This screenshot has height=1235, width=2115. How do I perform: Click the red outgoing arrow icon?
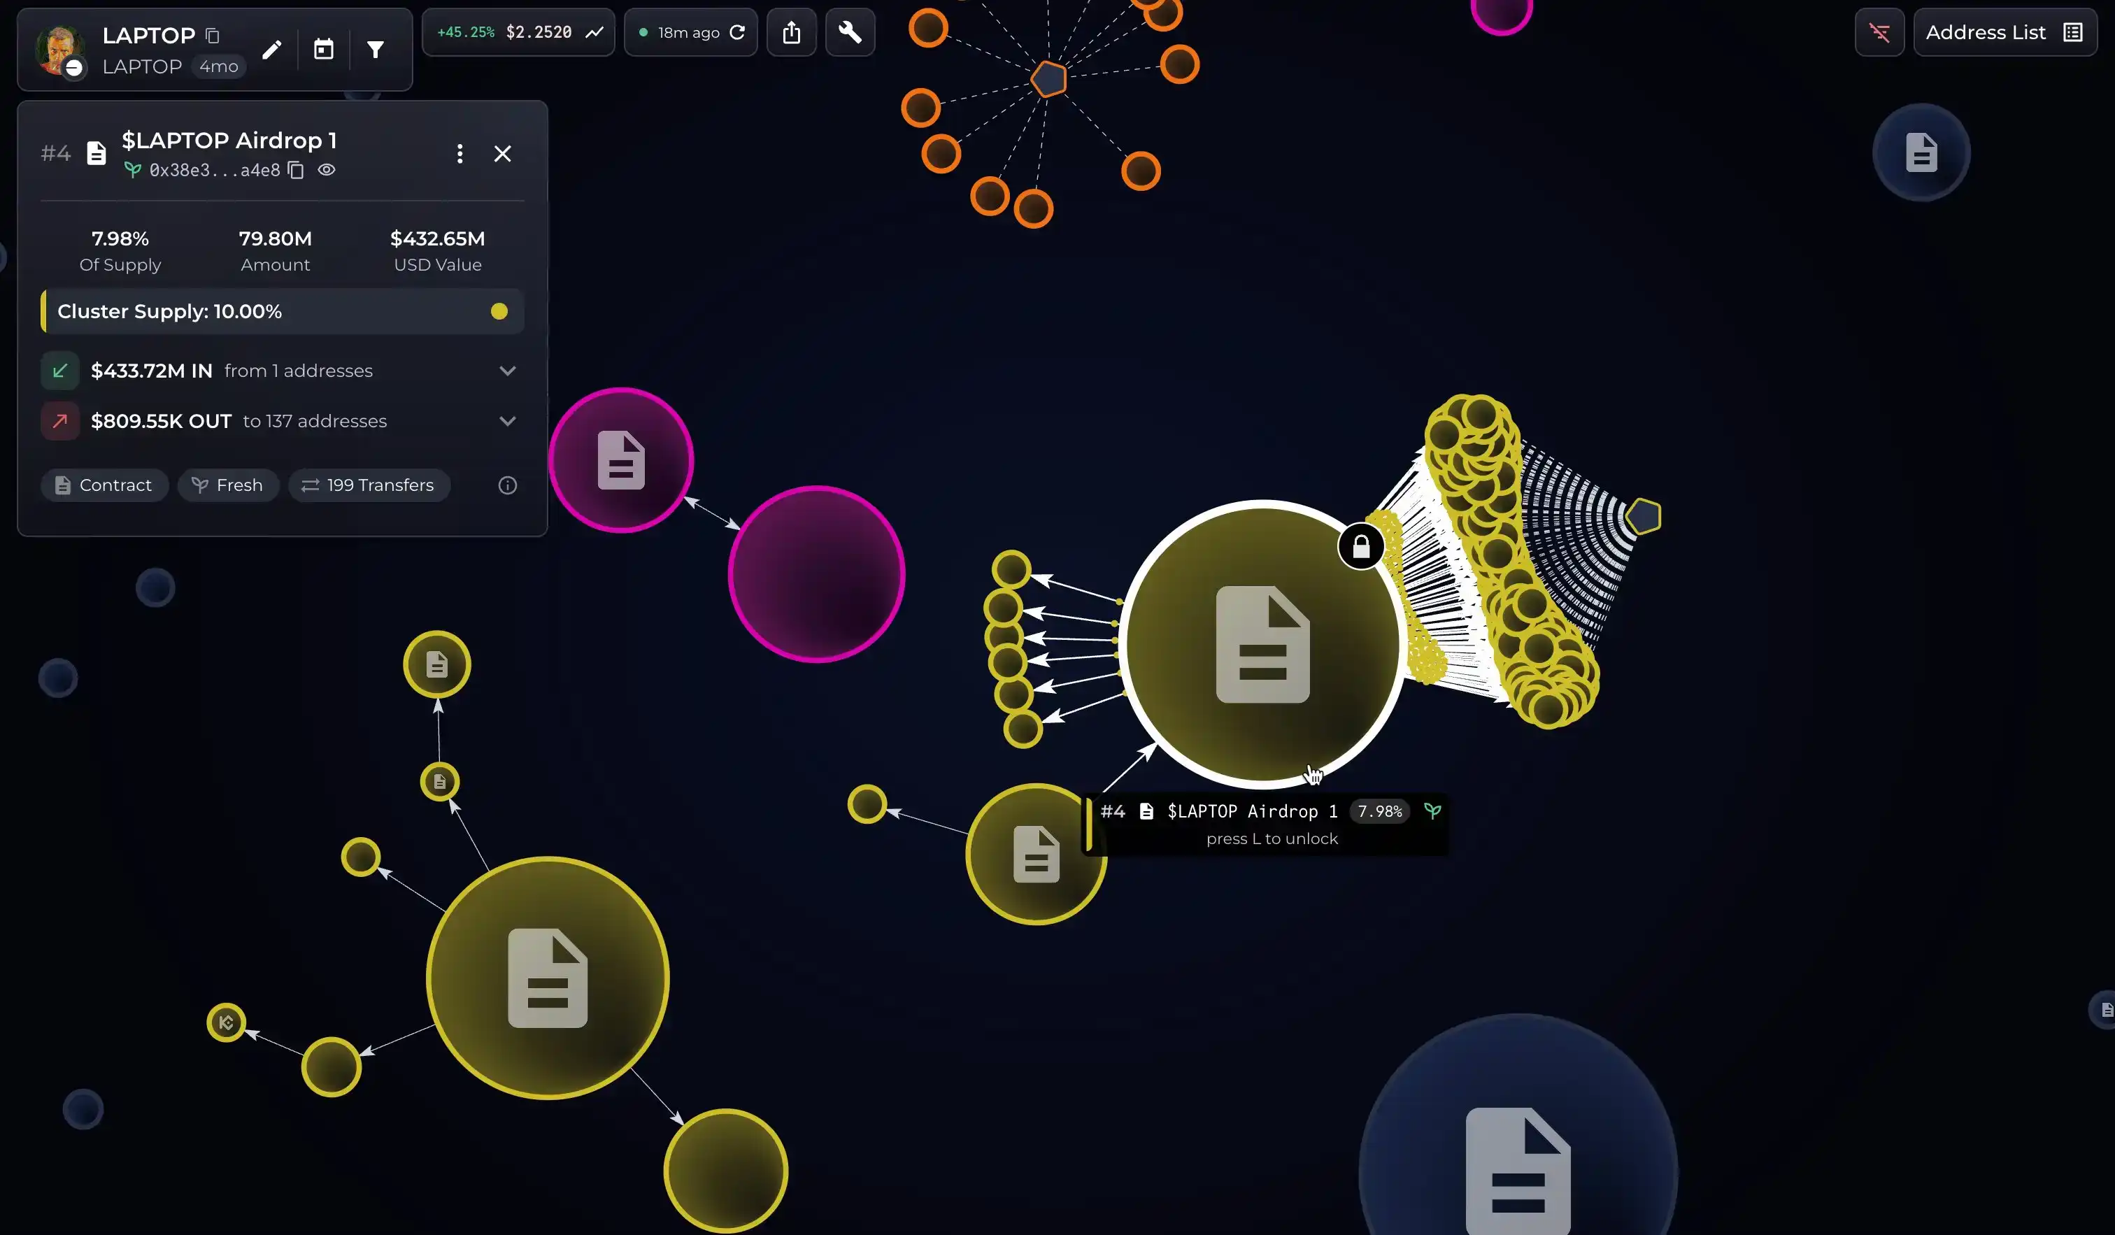(x=59, y=420)
